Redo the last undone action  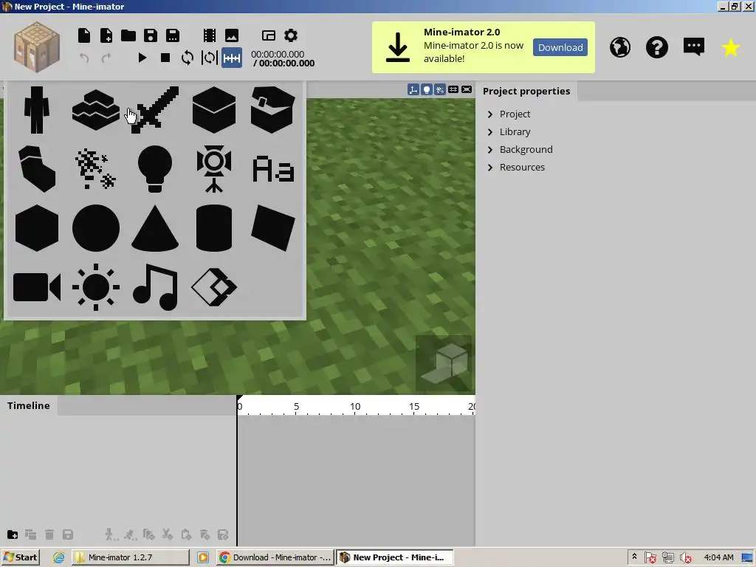coord(106,58)
